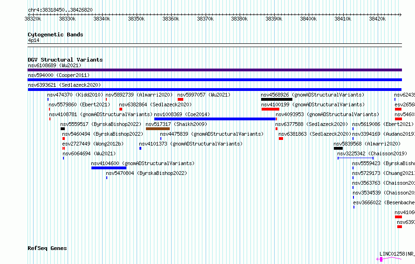
Task: Click the nsv6382864 (Sedlazeck2020) red marker
Action: (x=121, y=109)
